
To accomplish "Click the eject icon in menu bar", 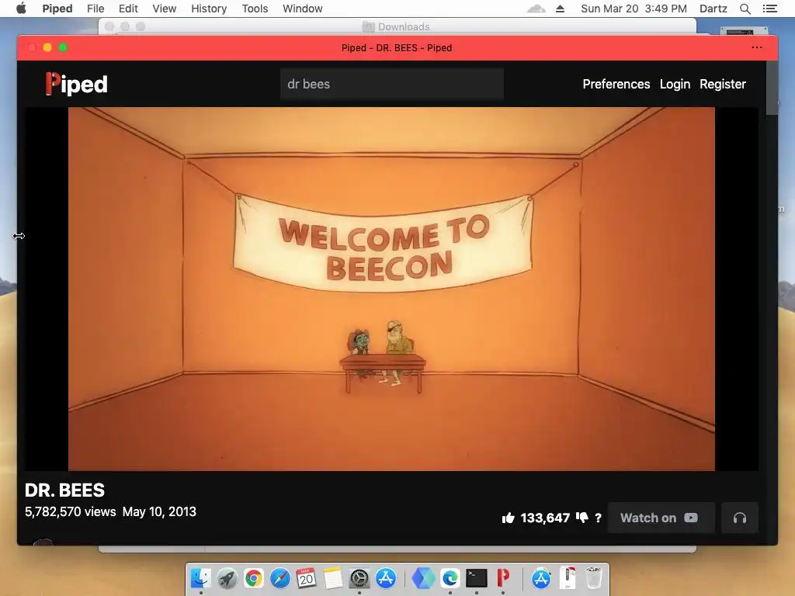I will point(561,9).
